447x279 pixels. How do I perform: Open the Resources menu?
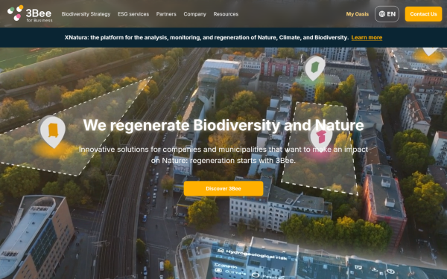226,14
